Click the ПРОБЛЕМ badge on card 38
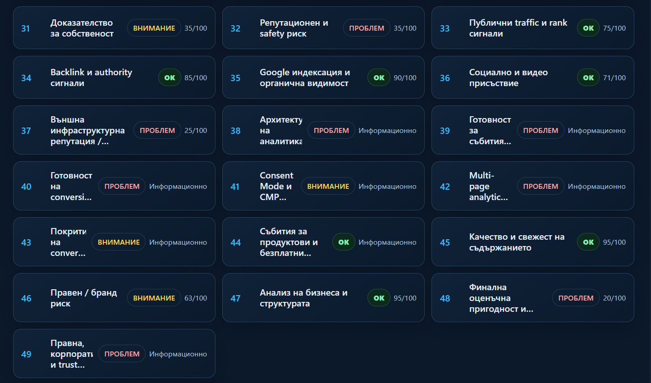Viewport: 651px width, 383px height. pos(331,130)
